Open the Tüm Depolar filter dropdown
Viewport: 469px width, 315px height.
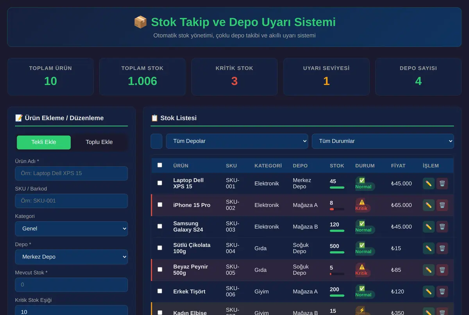237,141
